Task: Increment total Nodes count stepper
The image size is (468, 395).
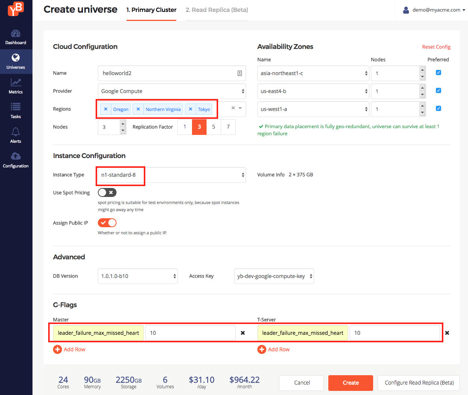Action: pos(123,124)
